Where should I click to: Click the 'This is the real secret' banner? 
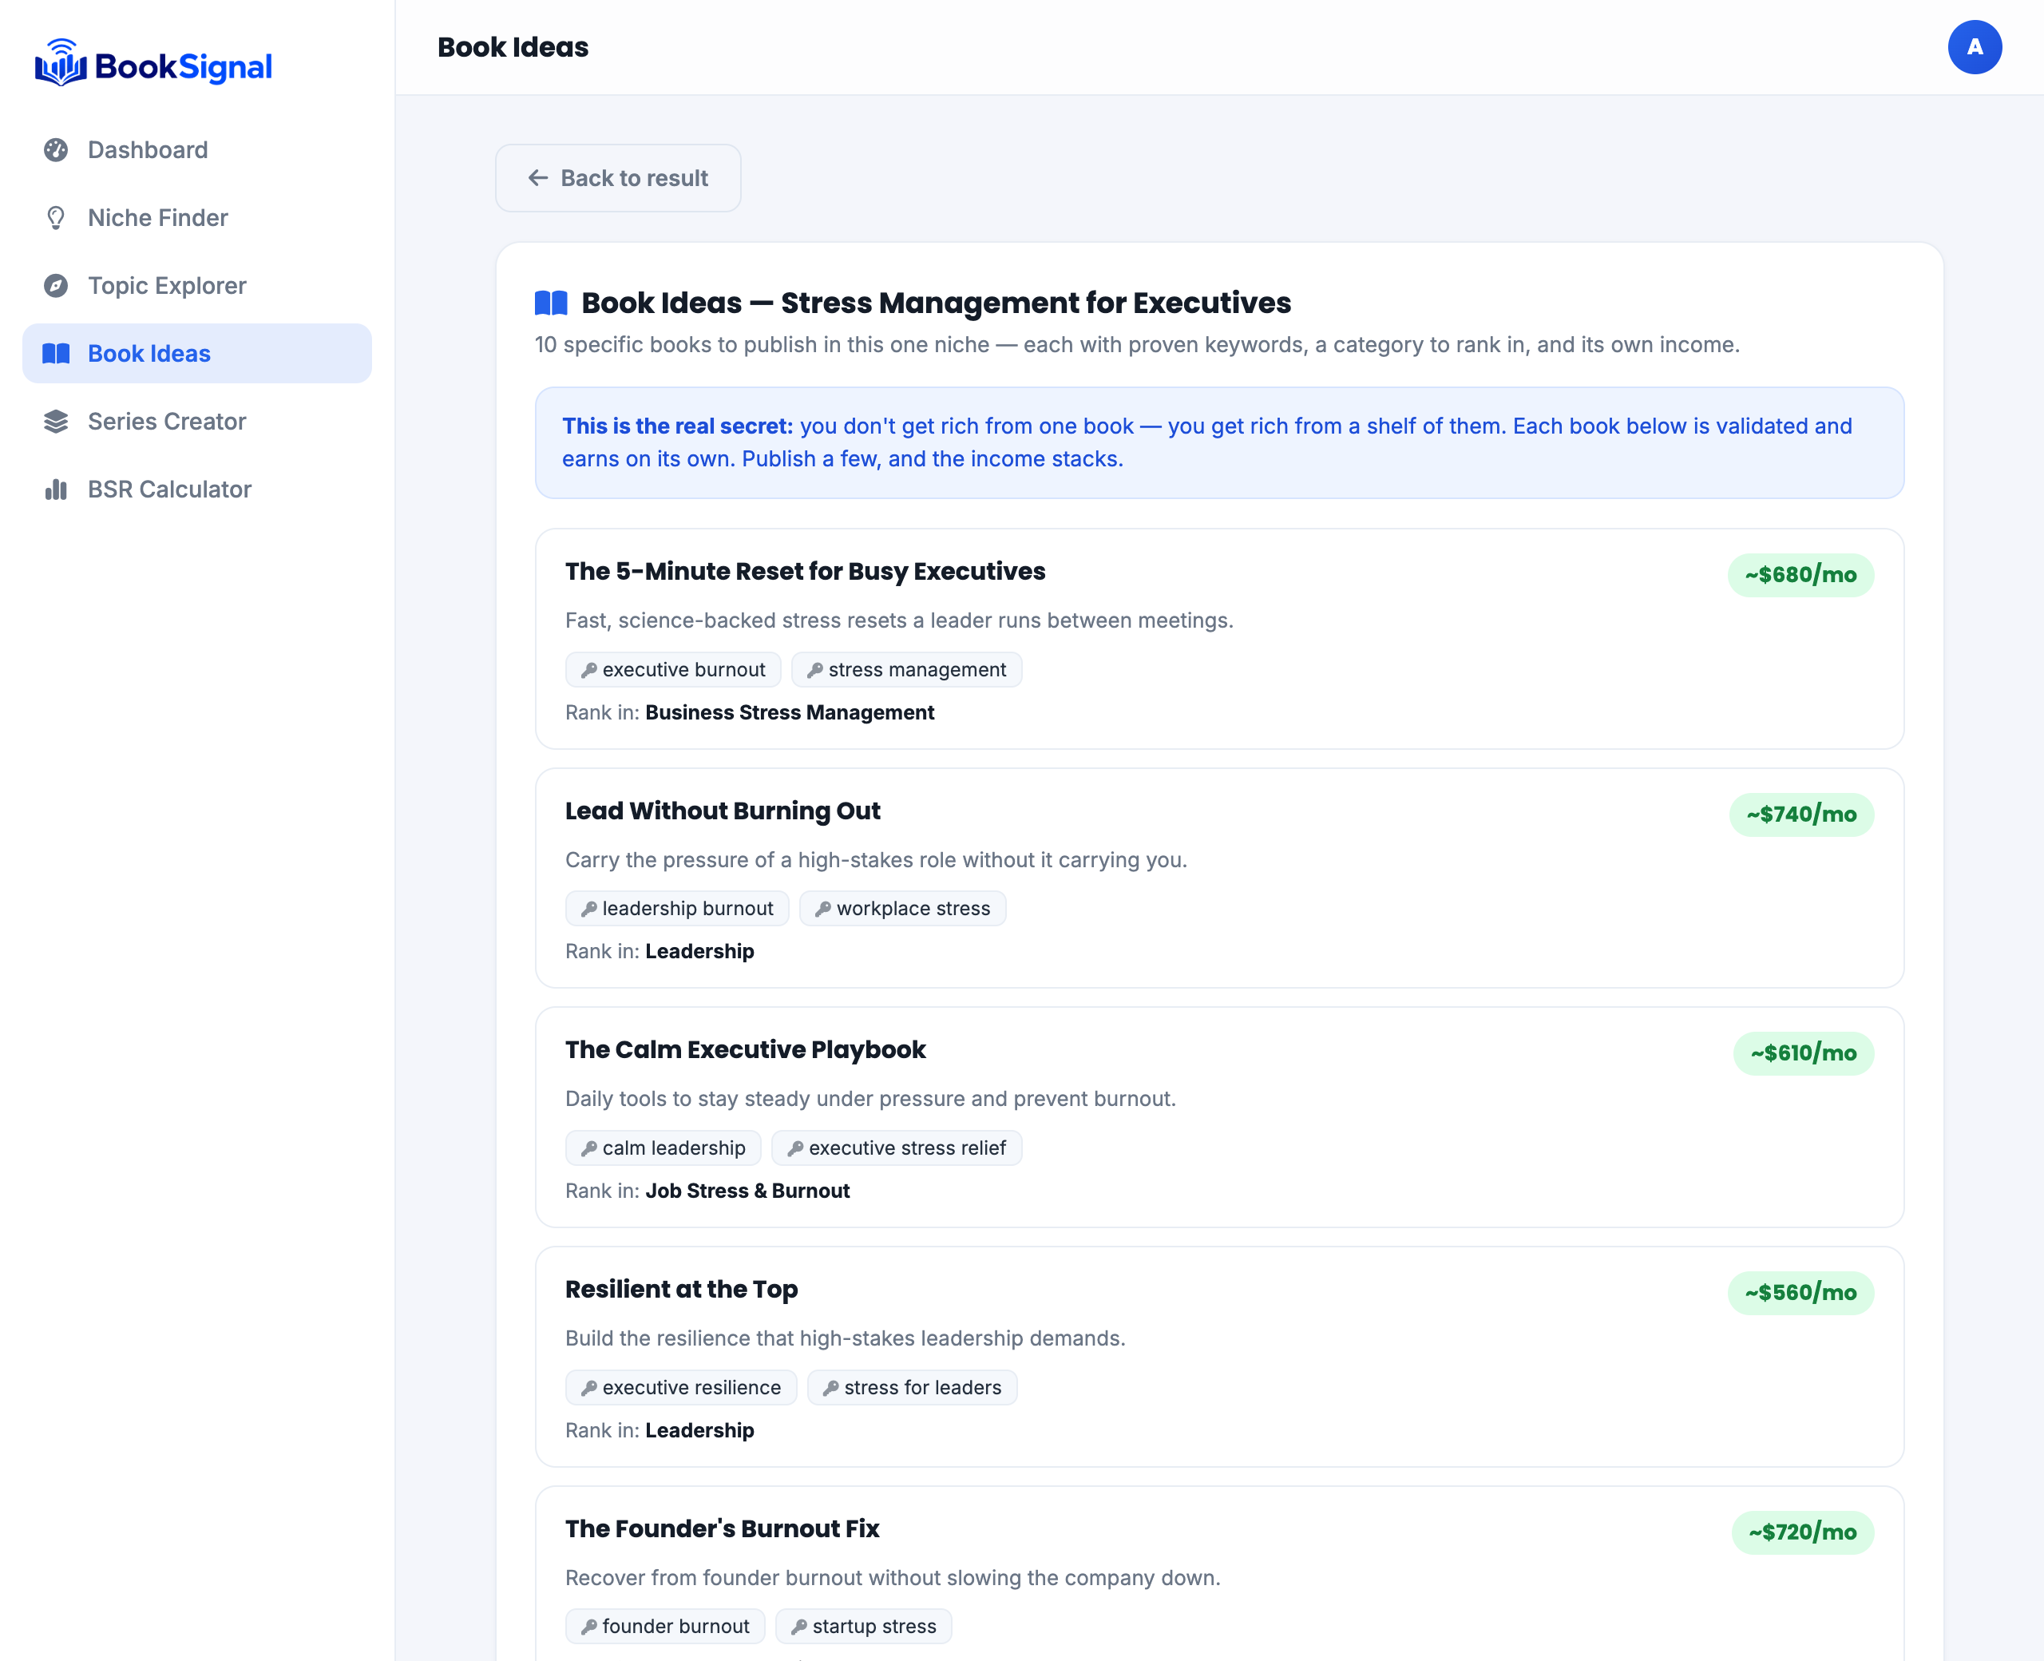pos(1219,443)
